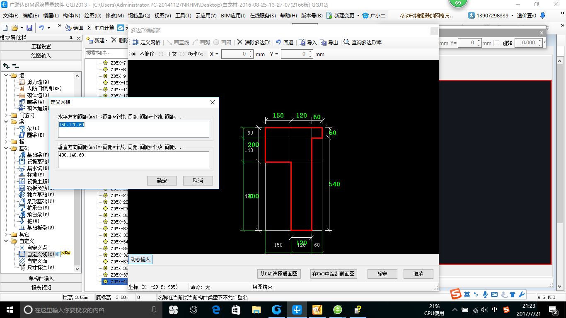Click the 垂直方向间距 input field
Viewport: 566px width, 318px height.
pos(133,159)
